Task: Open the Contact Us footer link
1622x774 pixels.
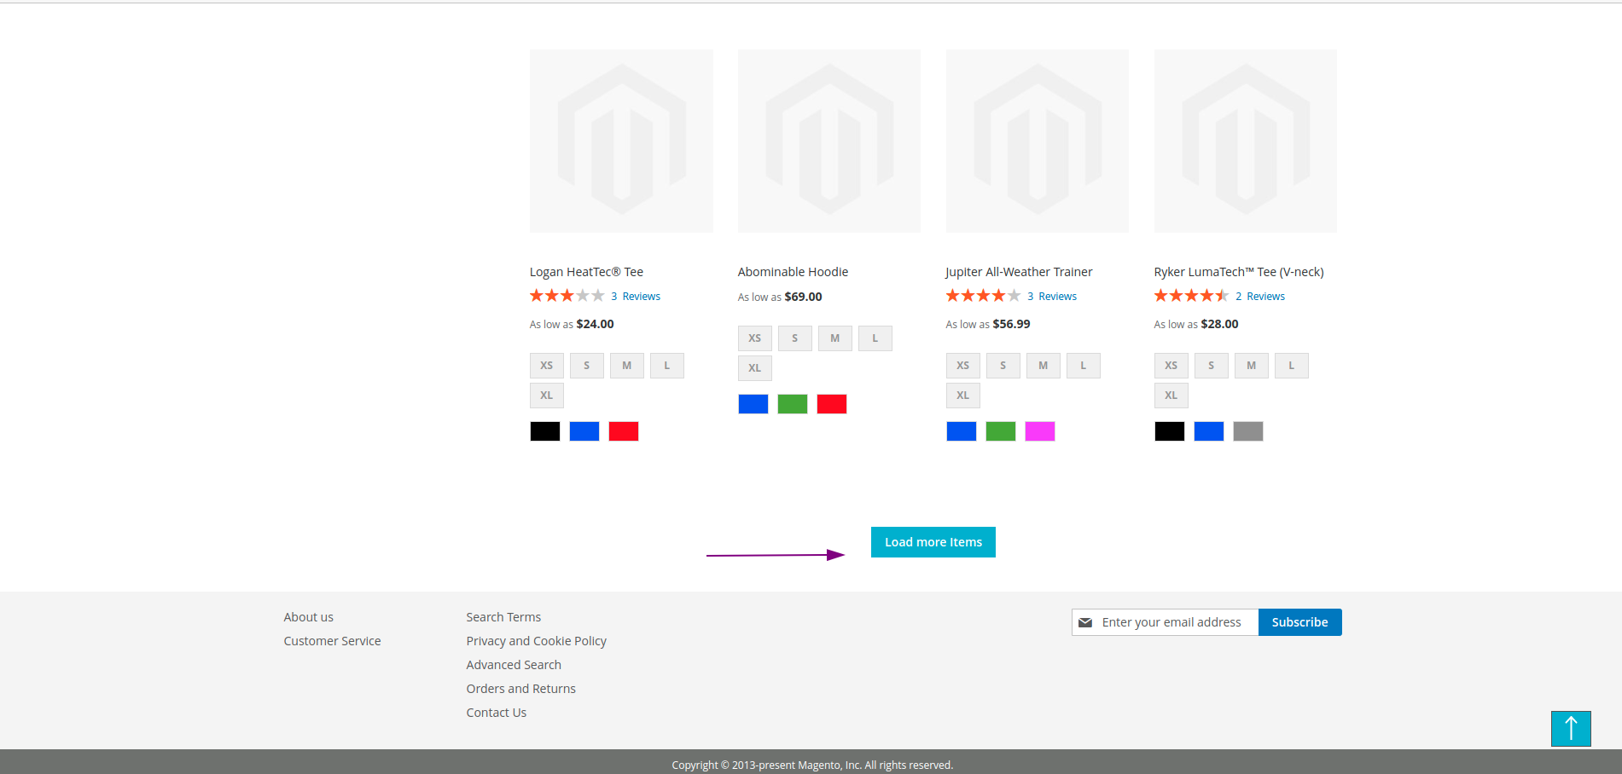Action: (497, 713)
